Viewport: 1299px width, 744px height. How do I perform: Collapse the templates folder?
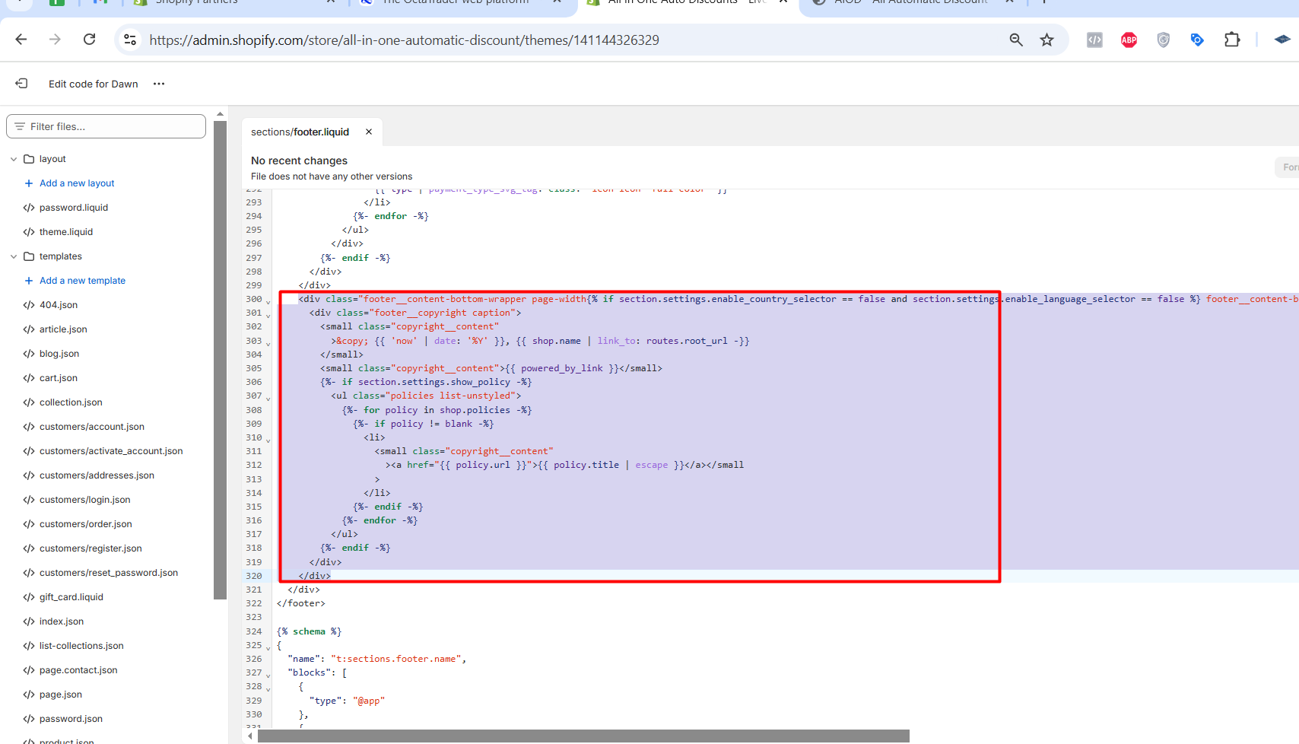pyautogui.click(x=14, y=256)
